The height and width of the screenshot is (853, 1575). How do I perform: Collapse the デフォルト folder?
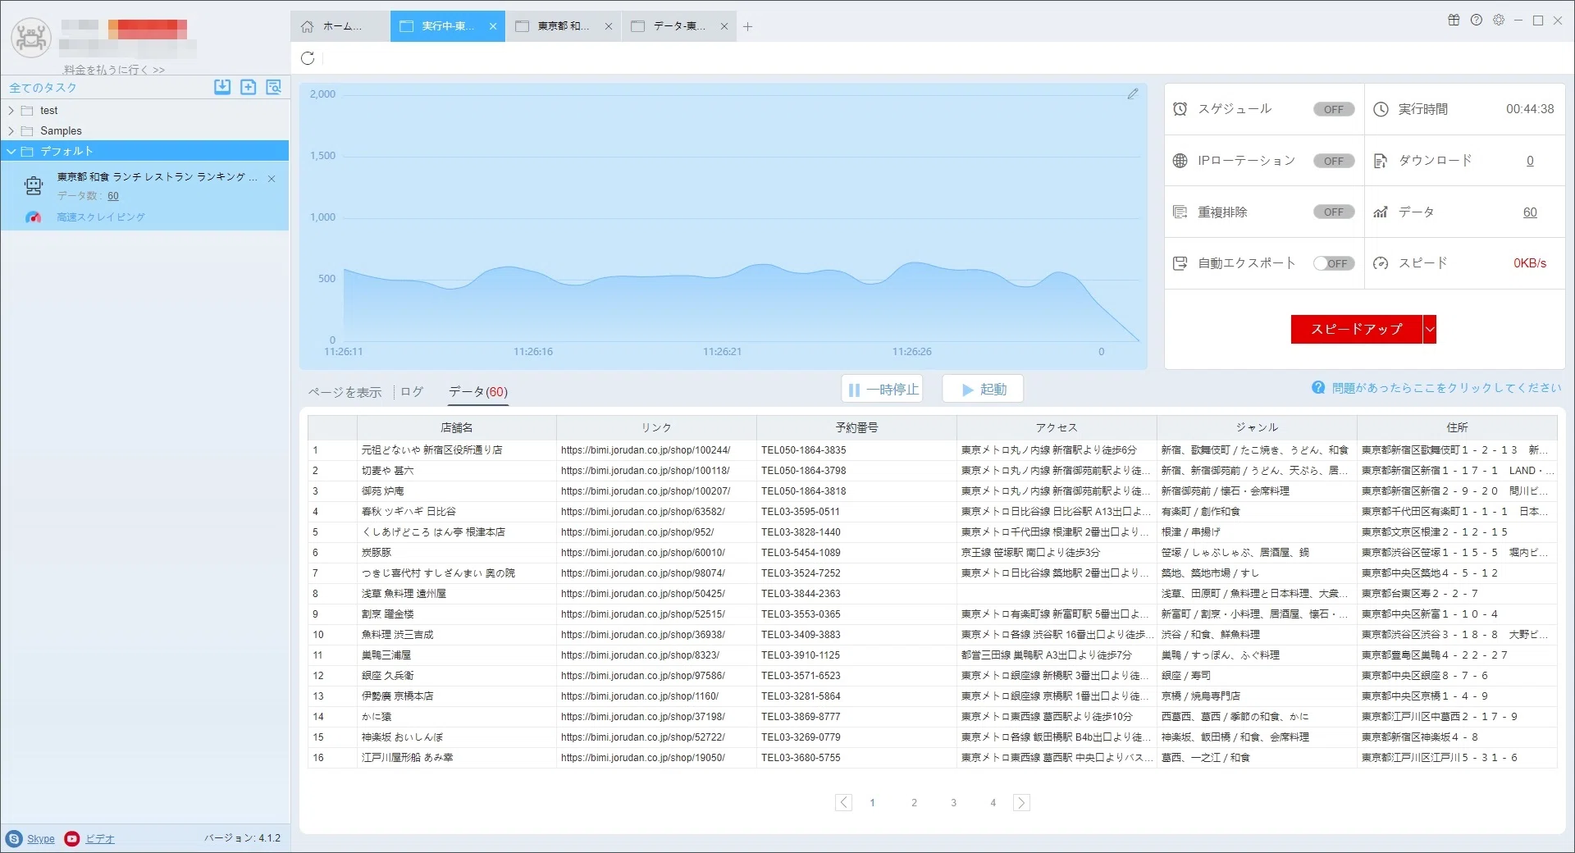coord(11,152)
